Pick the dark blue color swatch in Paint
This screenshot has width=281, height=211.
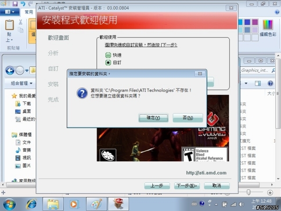[x=247, y=22]
